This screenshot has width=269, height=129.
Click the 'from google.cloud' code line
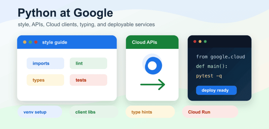(220, 57)
